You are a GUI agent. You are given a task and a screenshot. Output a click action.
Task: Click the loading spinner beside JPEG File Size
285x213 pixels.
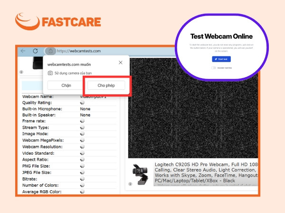click(82, 172)
